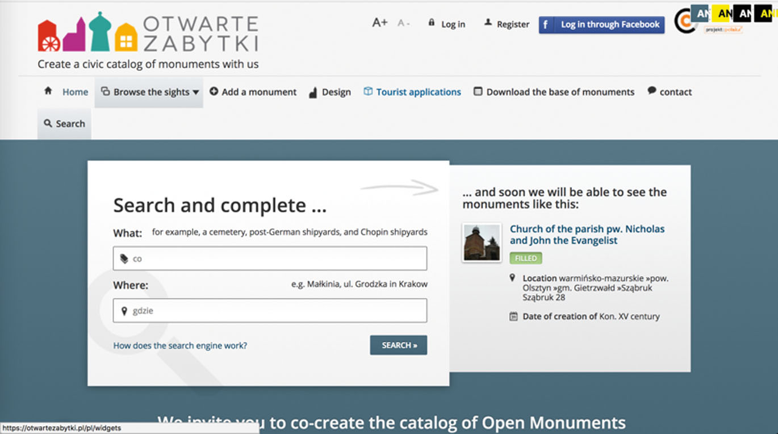Click the padlock icon next to Log in
The height and width of the screenshot is (434, 778).
pos(432,23)
